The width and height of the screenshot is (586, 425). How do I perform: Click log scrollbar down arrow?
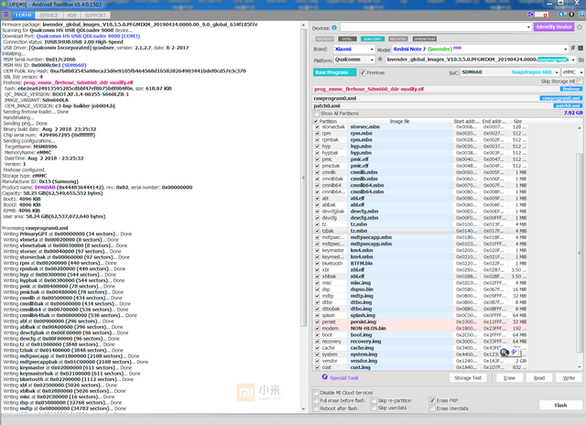(x=303, y=409)
